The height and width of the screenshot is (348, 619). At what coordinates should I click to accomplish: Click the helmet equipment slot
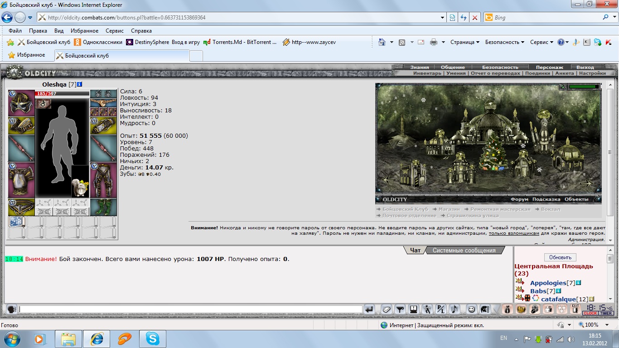click(x=21, y=103)
